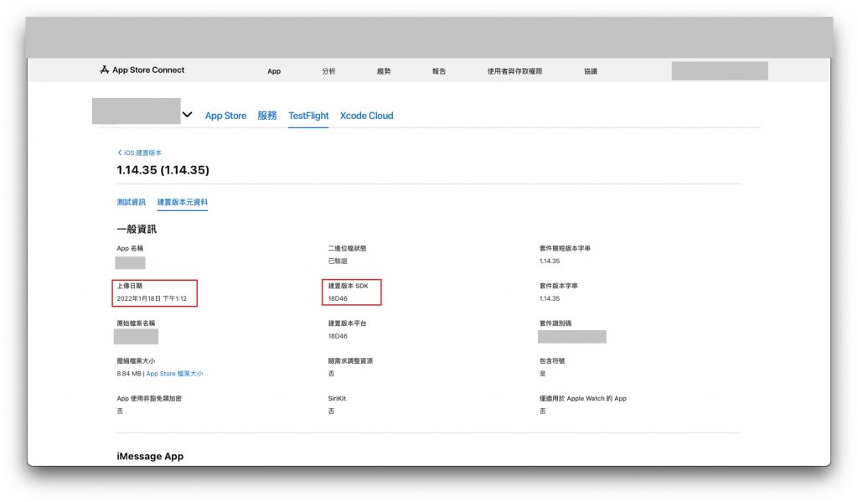Click the 僅適用於 Apple Watch 的 App value 否
The height and width of the screenshot is (502, 858).
point(542,411)
